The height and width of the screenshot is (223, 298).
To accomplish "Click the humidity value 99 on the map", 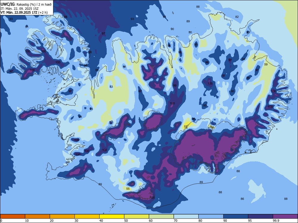I will point(174,85).
